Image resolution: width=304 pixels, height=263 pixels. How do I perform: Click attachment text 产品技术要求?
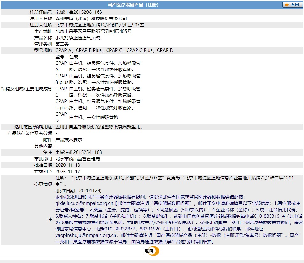coord(69,140)
